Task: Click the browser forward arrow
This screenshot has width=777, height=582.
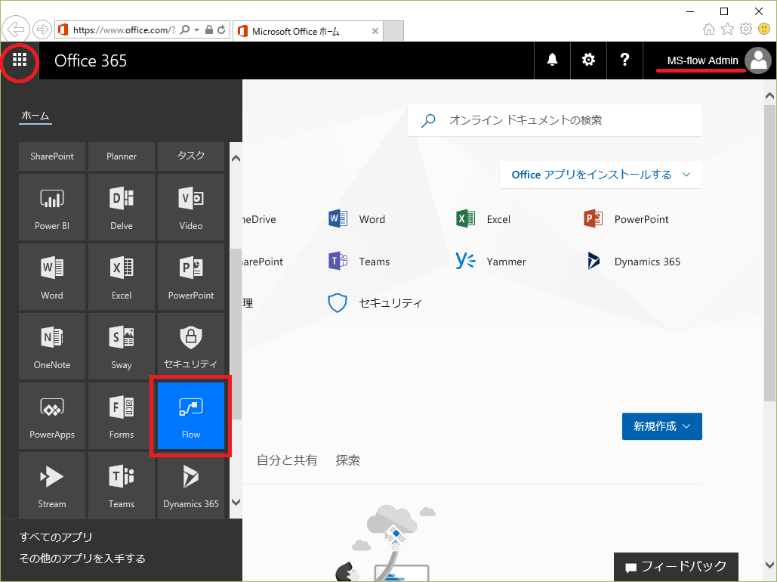Action: coord(42,29)
